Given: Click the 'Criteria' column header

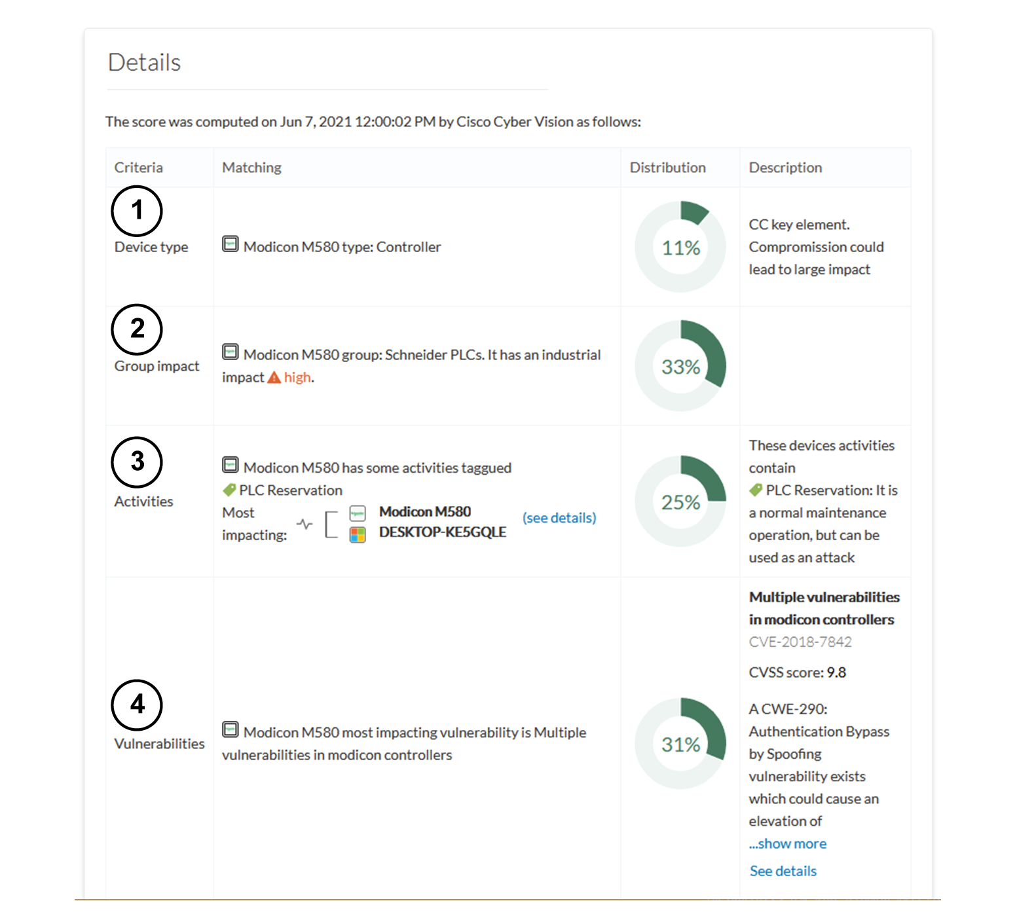Looking at the screenshot, I should (x=138, y=168).
